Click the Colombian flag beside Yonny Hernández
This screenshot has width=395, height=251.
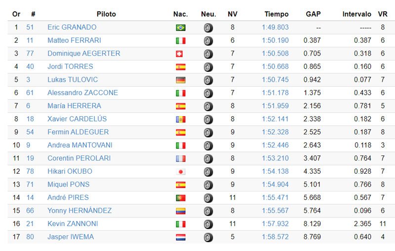pyautogui.click(x=181, y=211)
